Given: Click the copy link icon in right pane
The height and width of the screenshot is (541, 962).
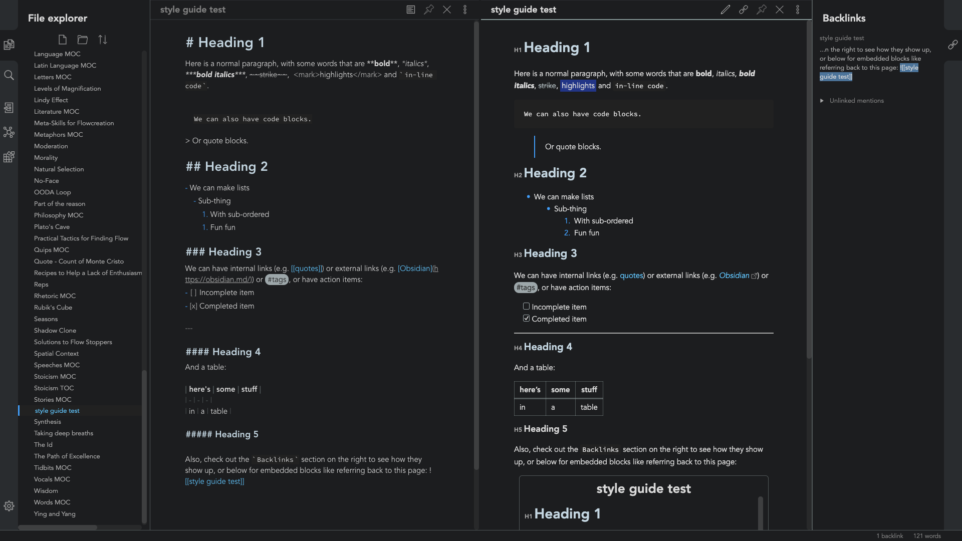Looking at the screenshot, I should tap(742, 9).
